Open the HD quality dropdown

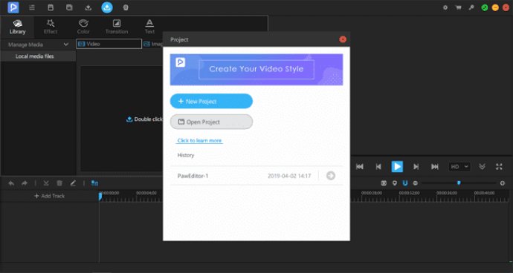tap(459, 166)
